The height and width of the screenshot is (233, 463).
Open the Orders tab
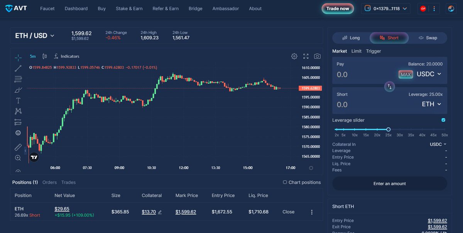point(49,182)
